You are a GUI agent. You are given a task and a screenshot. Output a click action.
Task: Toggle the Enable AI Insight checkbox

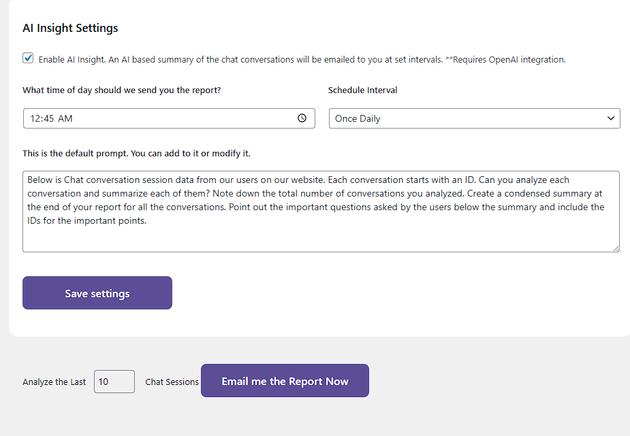click(28, 58)
